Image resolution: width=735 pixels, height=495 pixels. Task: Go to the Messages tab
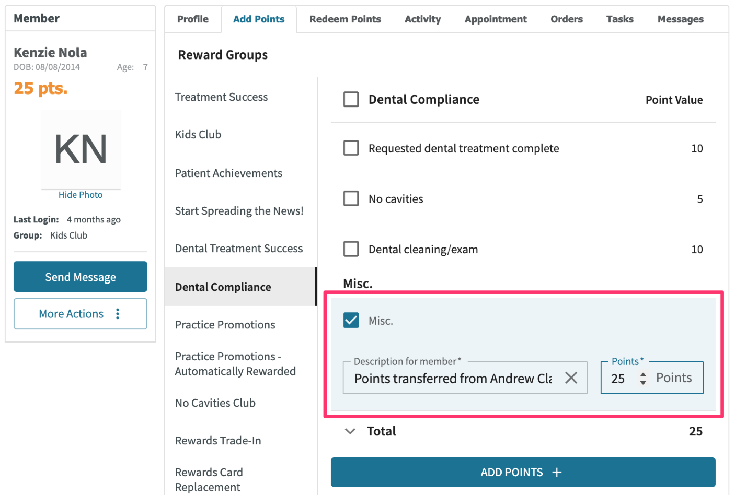pyautogui.click(x=680, y=19)
